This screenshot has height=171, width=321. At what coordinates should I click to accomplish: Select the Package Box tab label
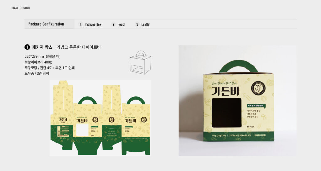93,24
